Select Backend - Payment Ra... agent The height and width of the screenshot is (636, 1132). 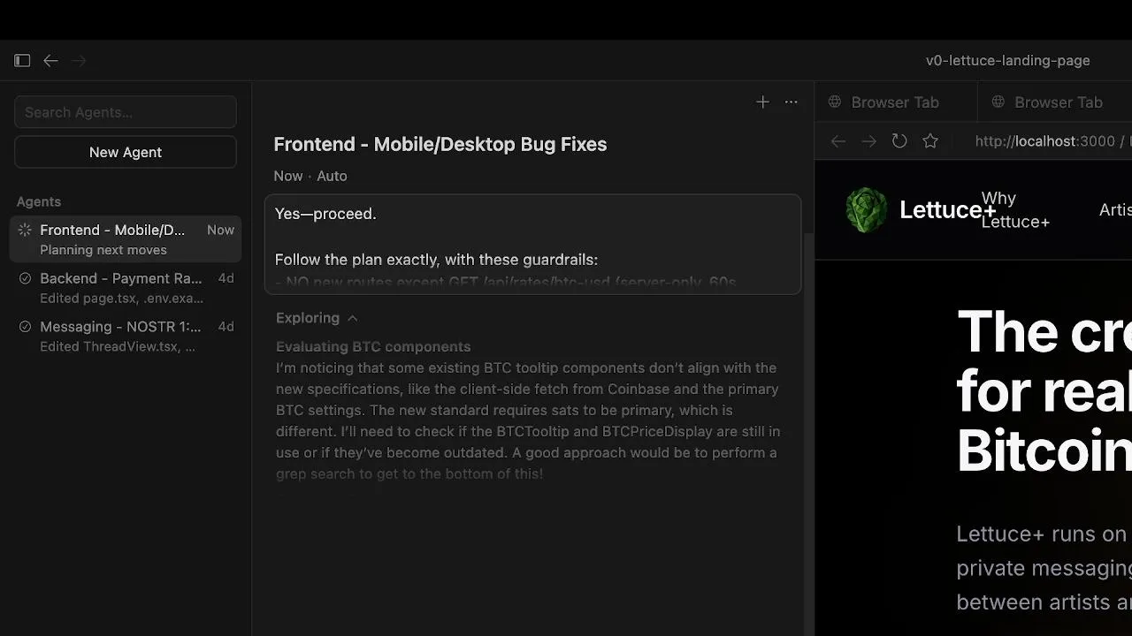coord(126,288)
